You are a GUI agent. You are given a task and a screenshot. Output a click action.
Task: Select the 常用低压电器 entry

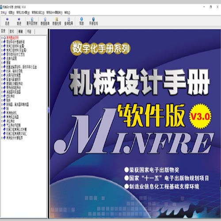[x=12, y=117]
